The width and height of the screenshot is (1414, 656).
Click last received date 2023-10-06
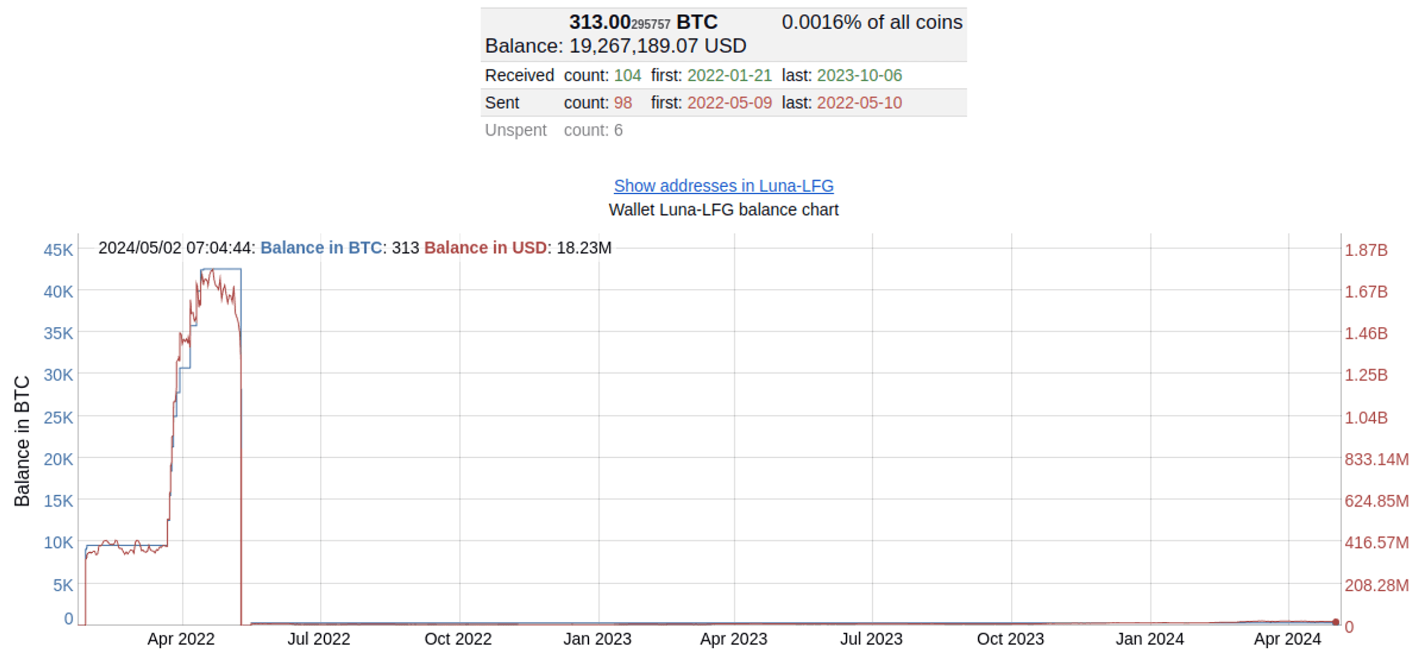pyautogui.click(x=859, y=75)
